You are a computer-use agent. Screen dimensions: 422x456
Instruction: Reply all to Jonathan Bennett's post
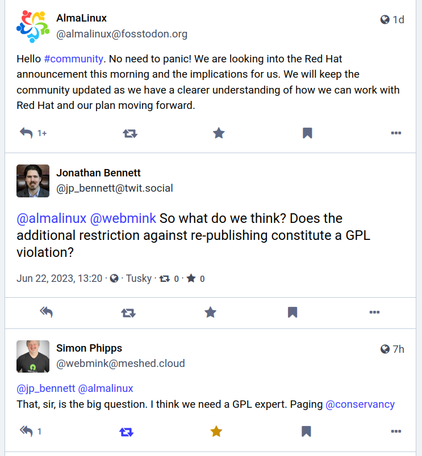47,312
